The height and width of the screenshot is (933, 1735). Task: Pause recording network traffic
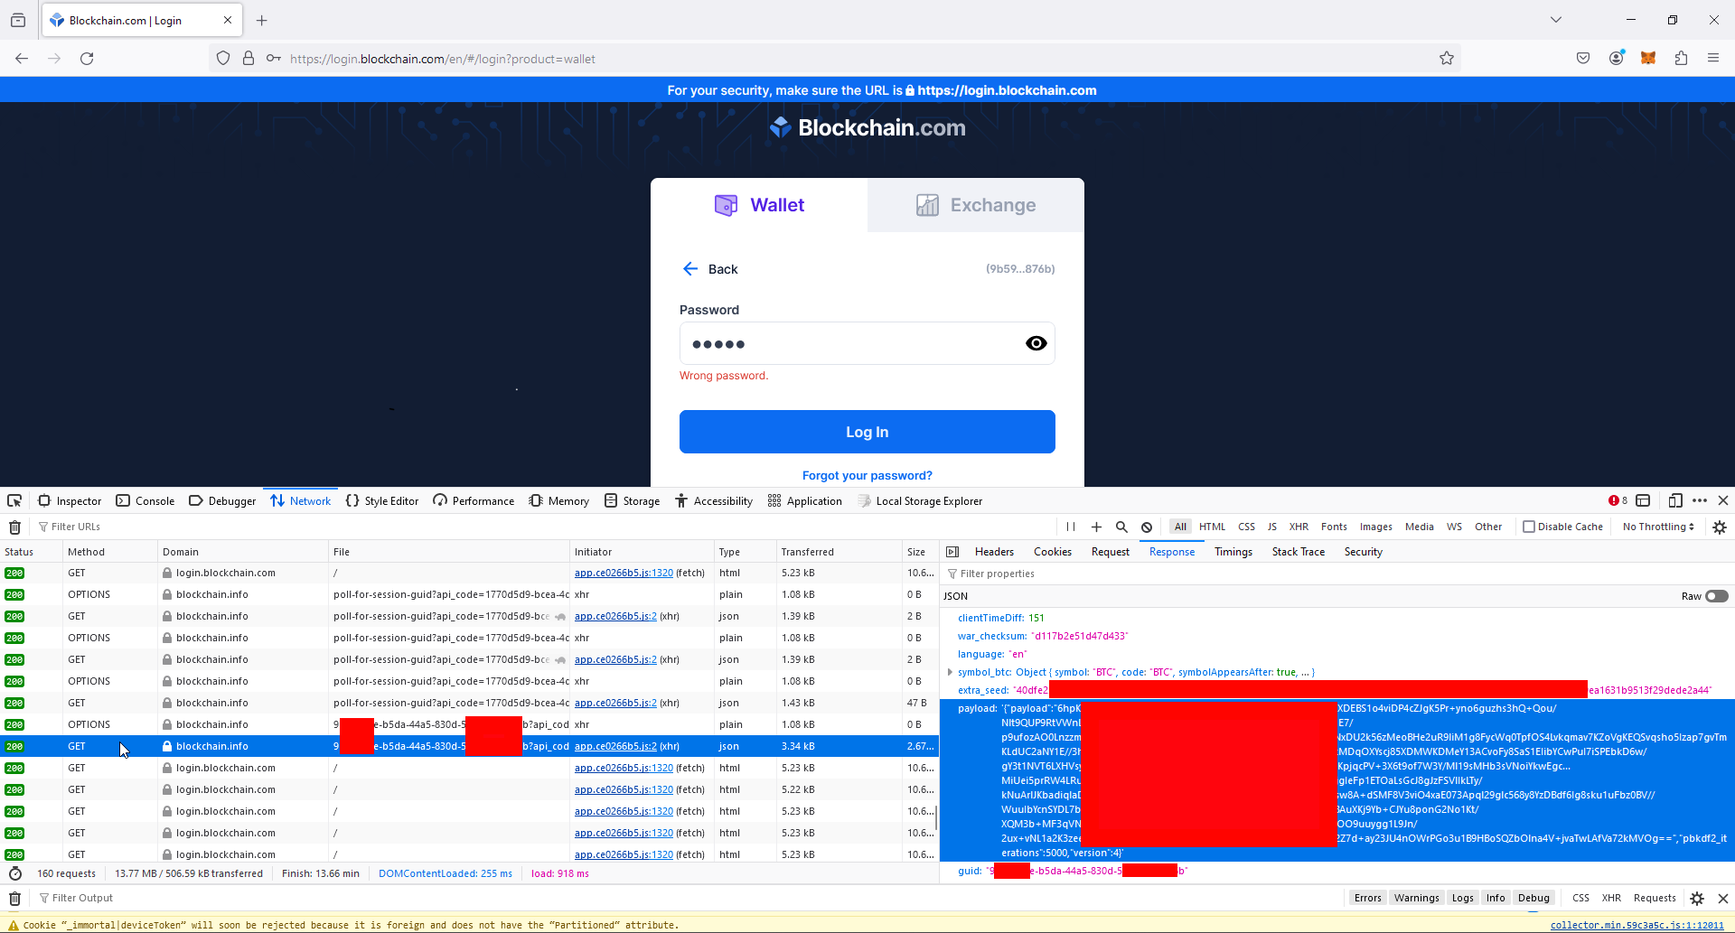click(1070, 527)
